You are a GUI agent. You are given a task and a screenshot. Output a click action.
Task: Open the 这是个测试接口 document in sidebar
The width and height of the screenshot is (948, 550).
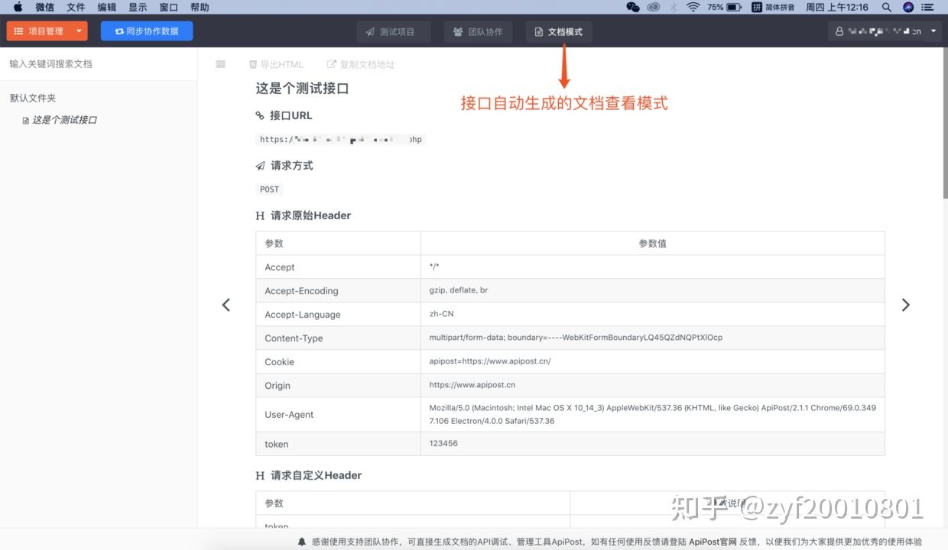pos(60,120)
